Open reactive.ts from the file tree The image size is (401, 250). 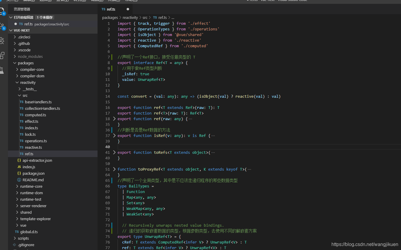coord(33,147)
